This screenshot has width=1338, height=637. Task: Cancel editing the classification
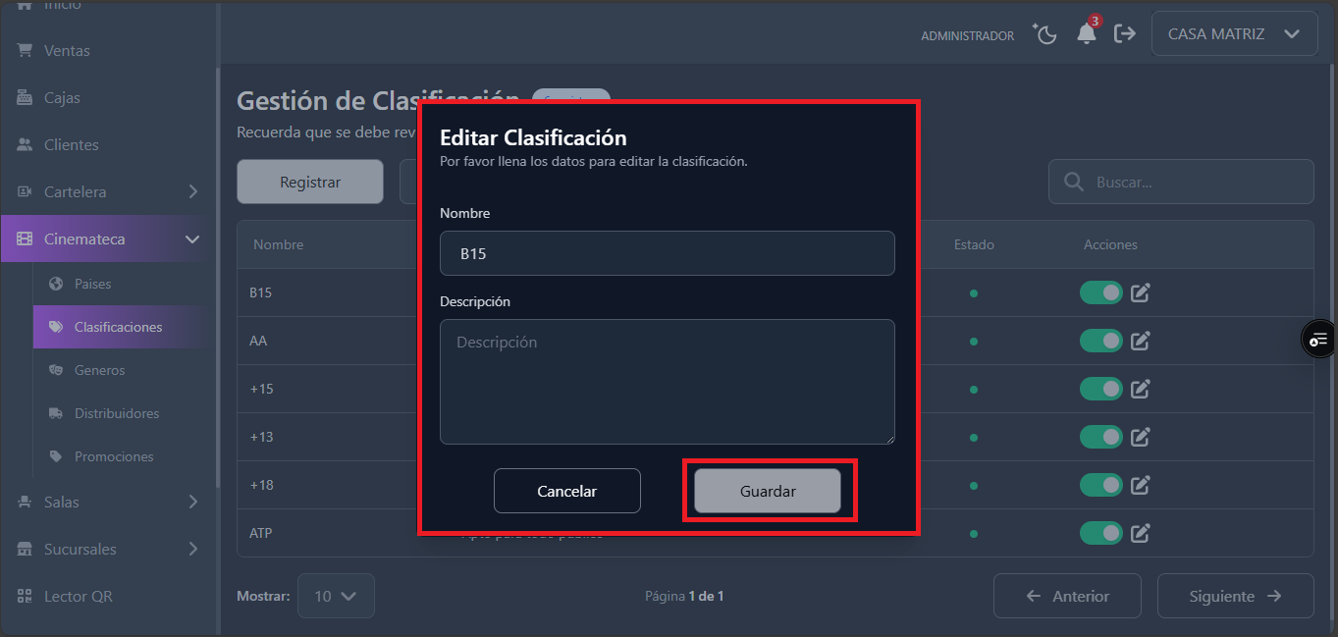point(567,491)
